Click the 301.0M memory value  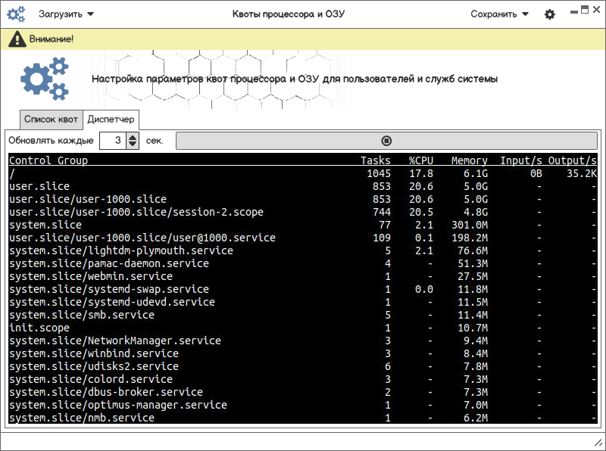coord(470,225)
